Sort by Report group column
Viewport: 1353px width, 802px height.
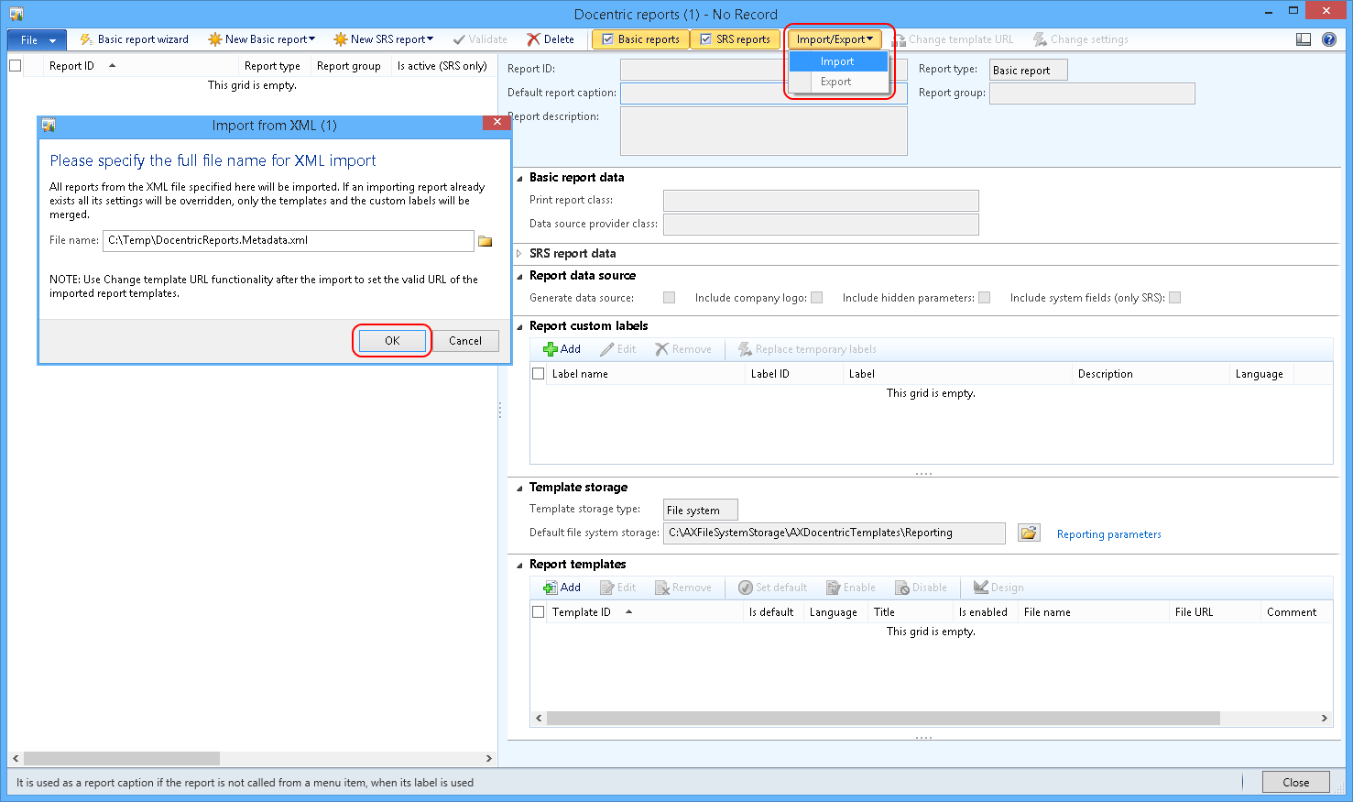coord(349,66)
